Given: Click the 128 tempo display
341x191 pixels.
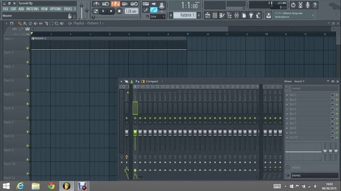Looking at the screenshot, I should [x=132, y=11].
